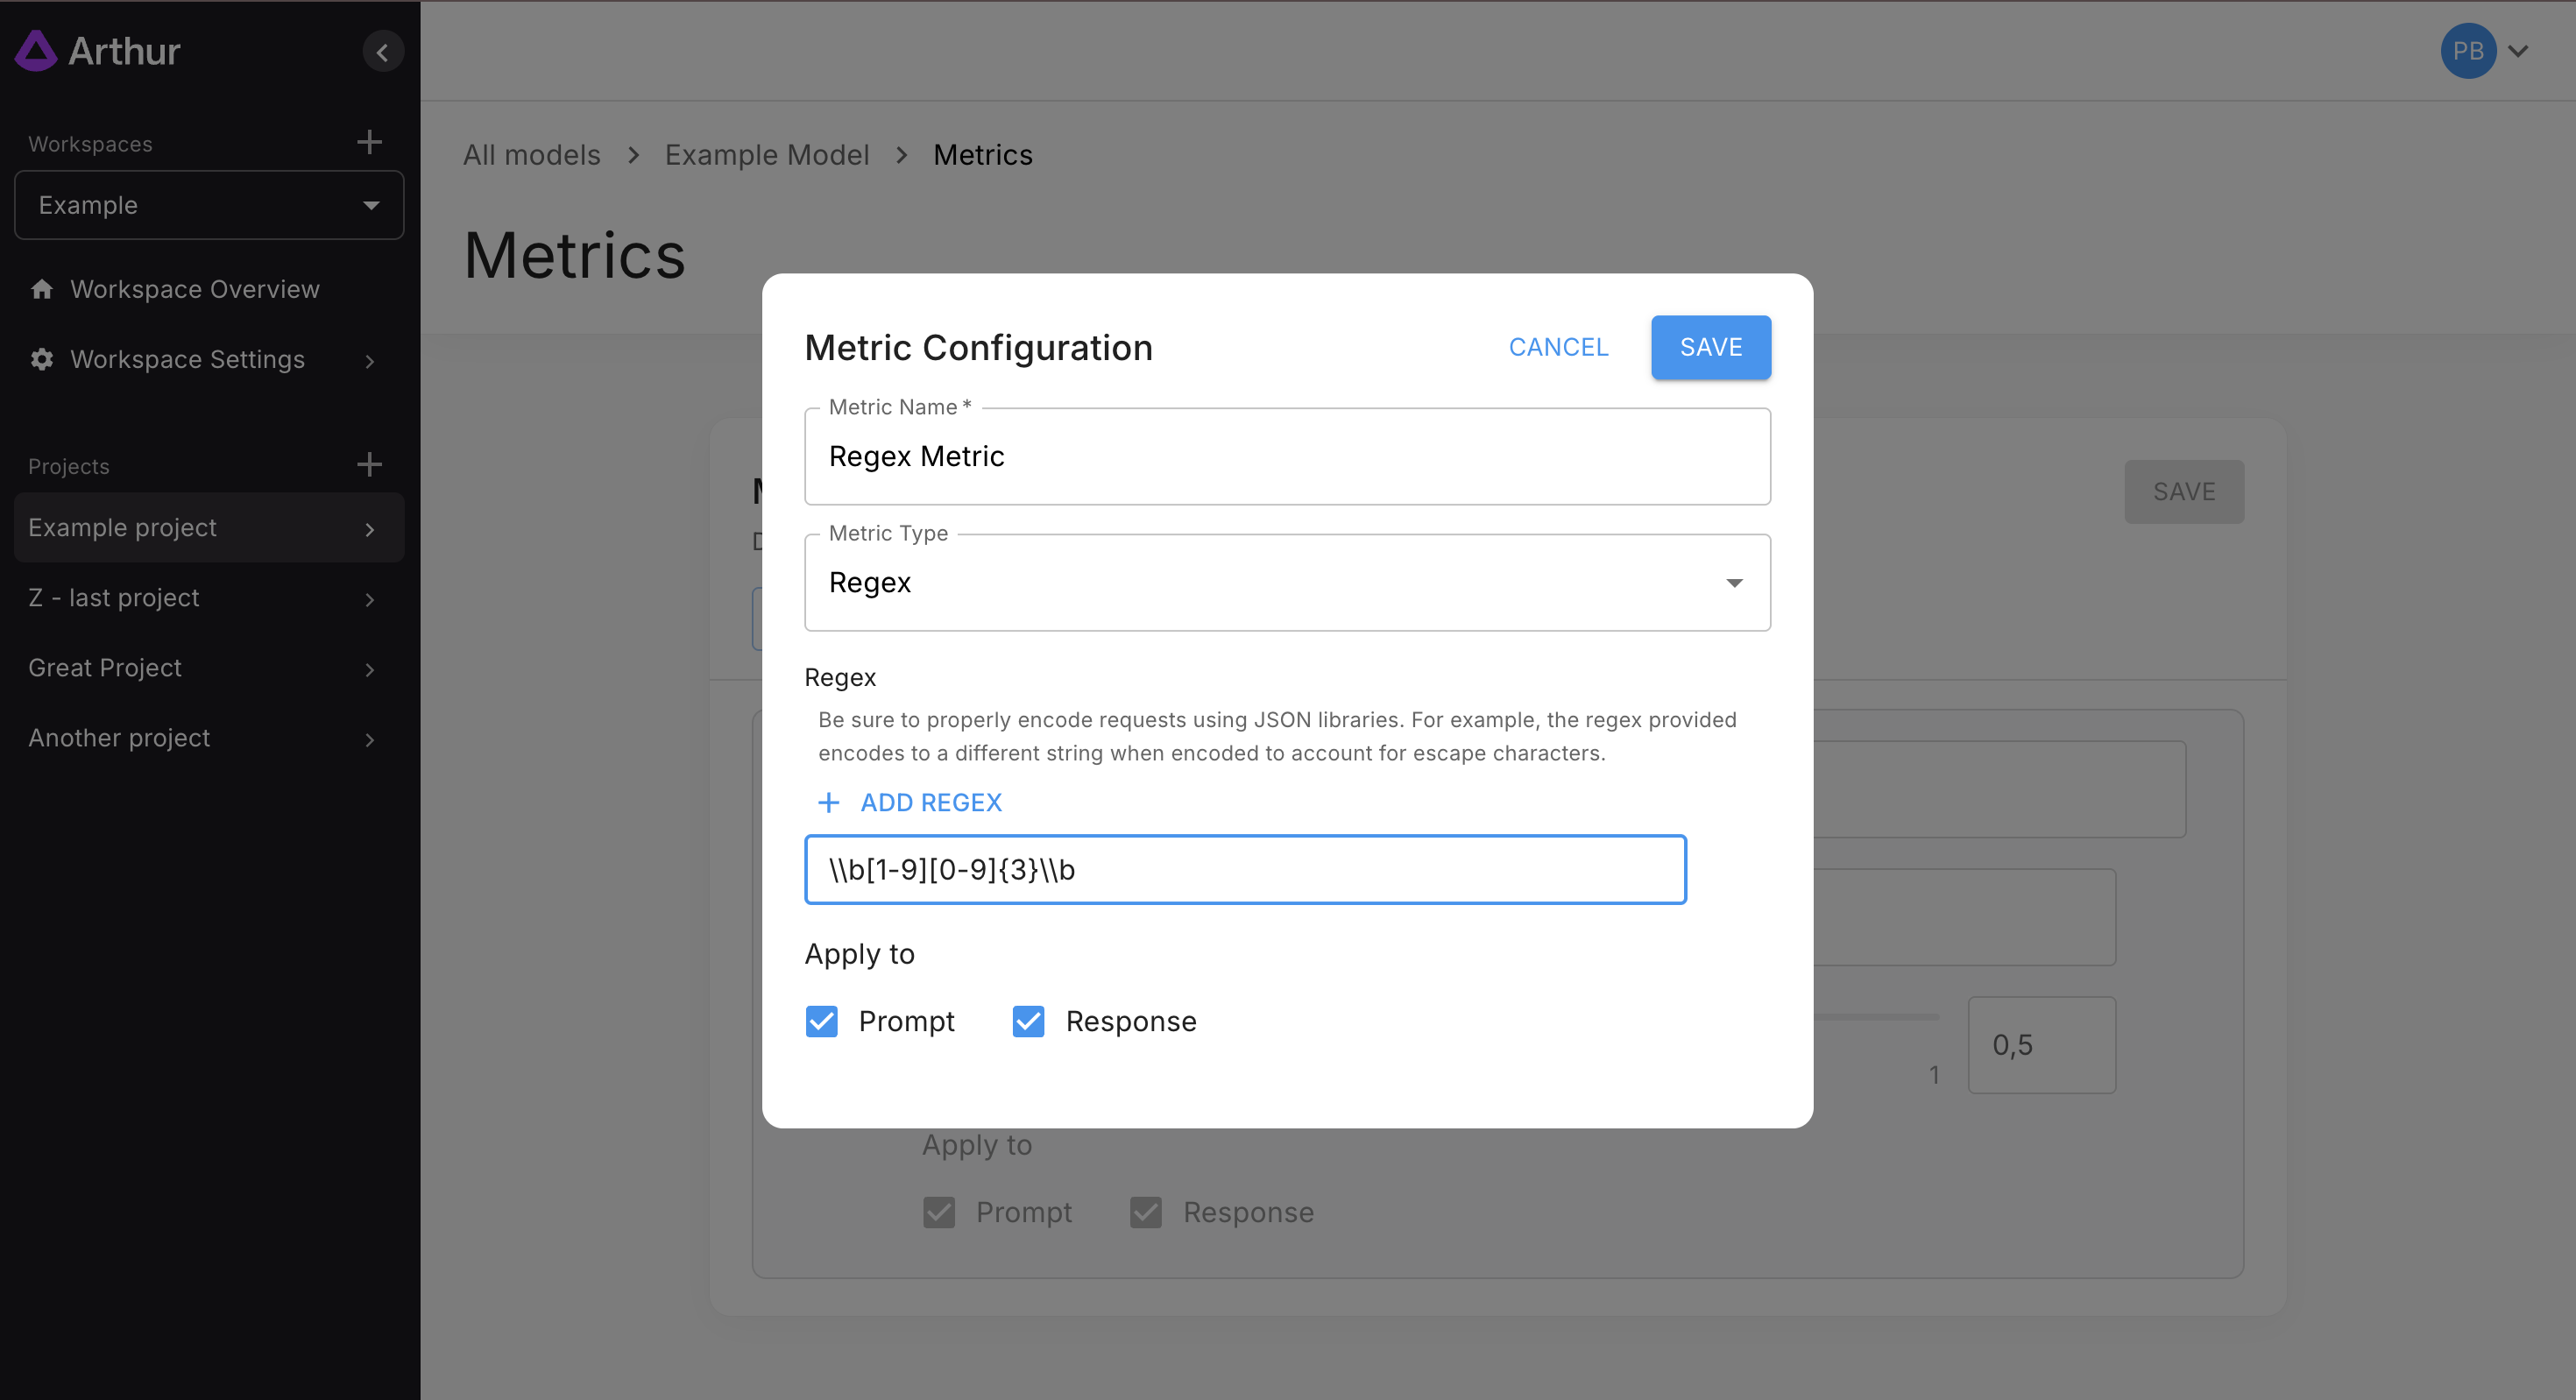Open the Metric Type dropdown

pyautogui.click(x=1286, y=583)
